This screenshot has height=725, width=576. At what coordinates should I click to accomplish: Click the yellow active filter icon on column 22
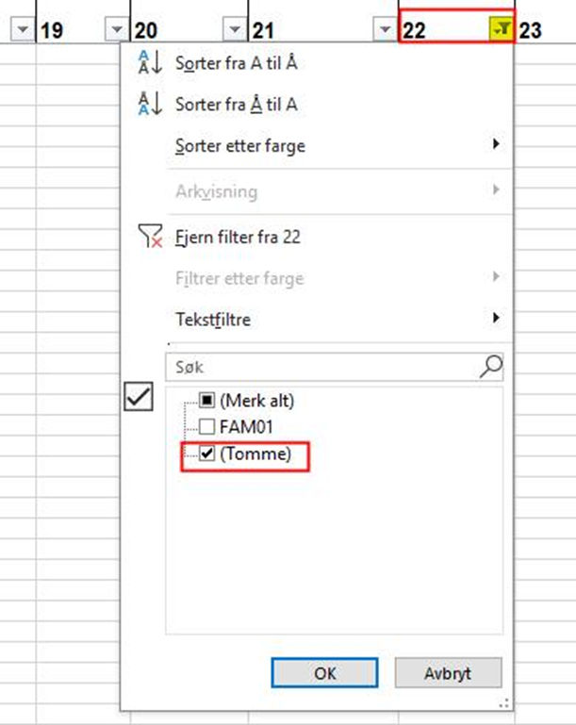[503, 30]
